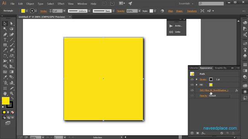Toggle visibility eye of Fill row

tap(192, 85)
